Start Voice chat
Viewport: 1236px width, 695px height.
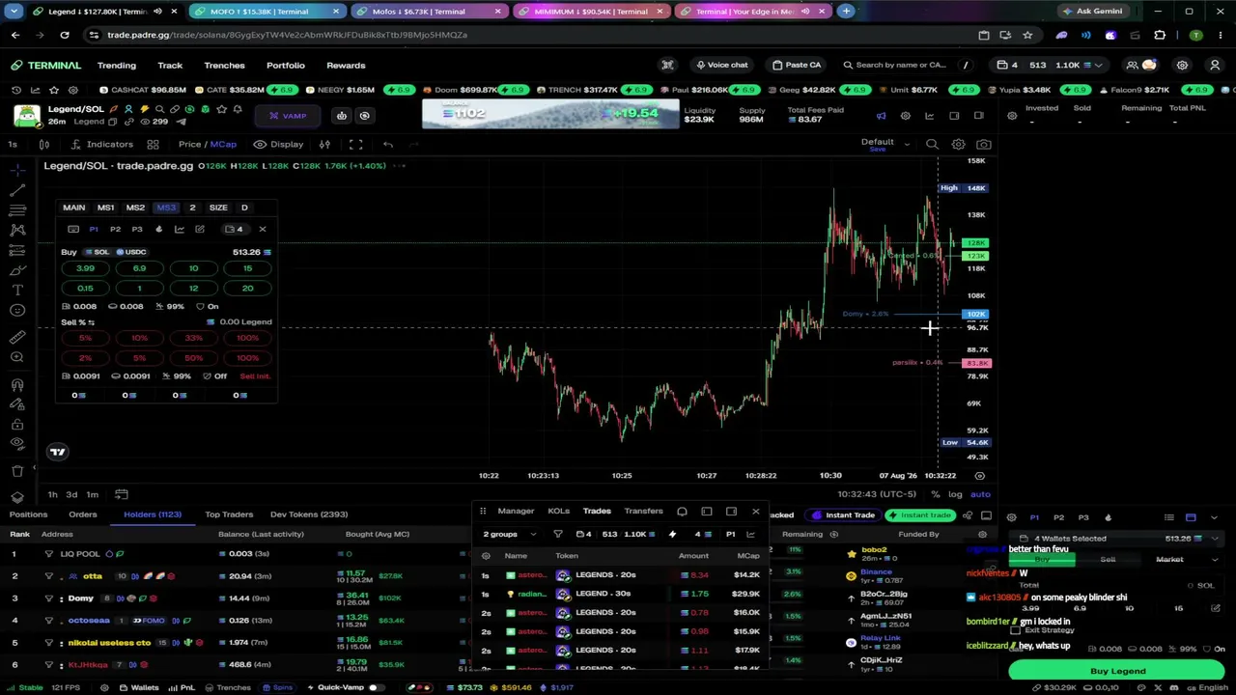coord(721,65)
